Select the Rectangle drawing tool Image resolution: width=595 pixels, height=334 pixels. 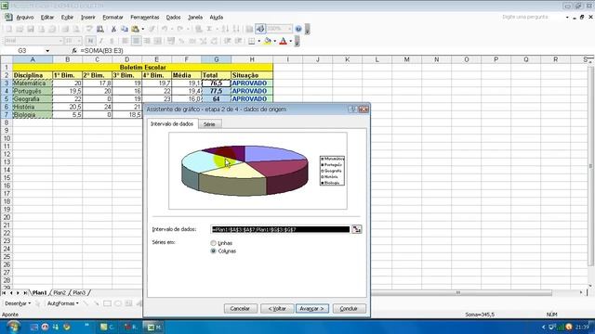[108, 303]
